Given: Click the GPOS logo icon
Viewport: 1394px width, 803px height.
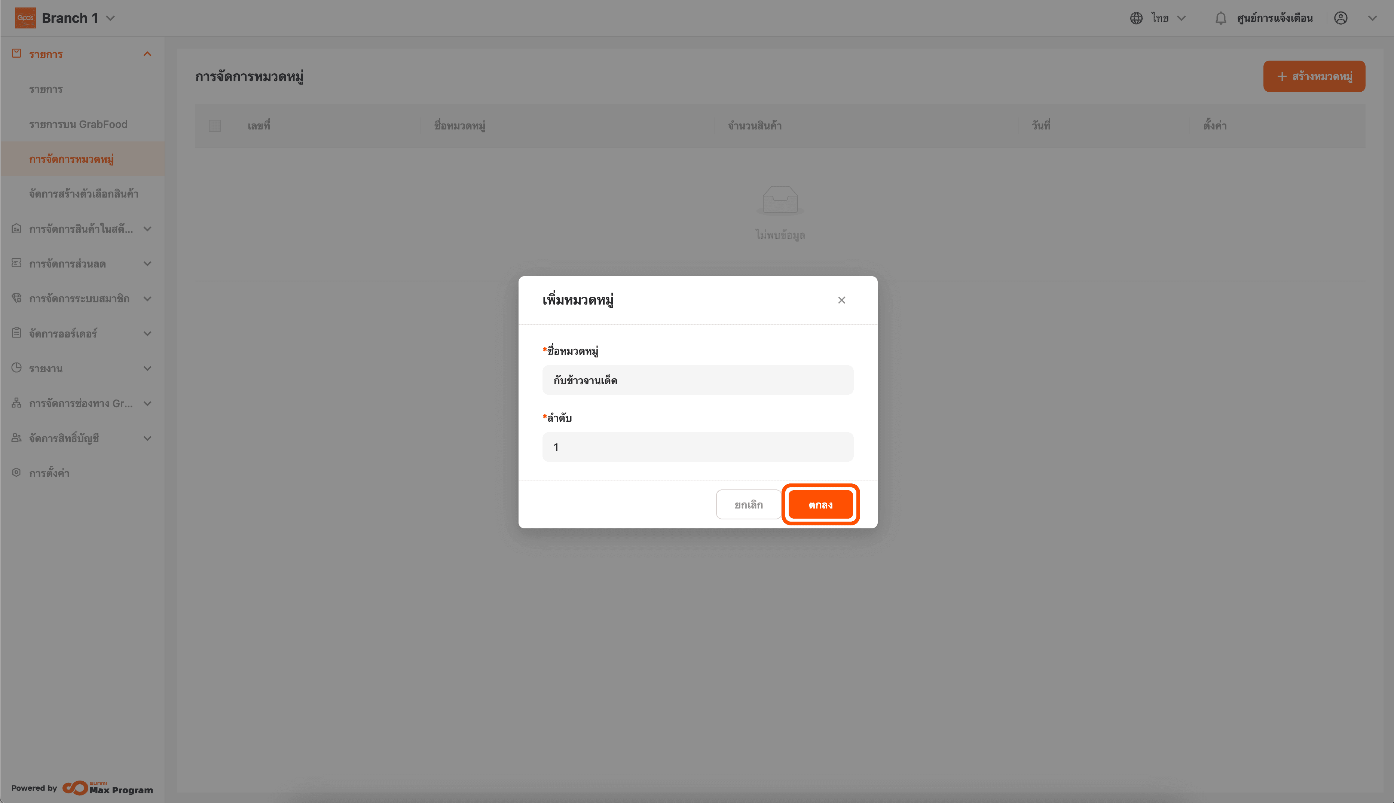Looking at the screenshot, I should click(x=25, y=18).
